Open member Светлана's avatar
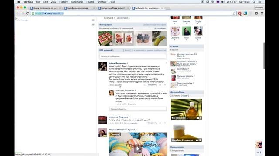Screen dimensions: 279x156 click(175, 31)
